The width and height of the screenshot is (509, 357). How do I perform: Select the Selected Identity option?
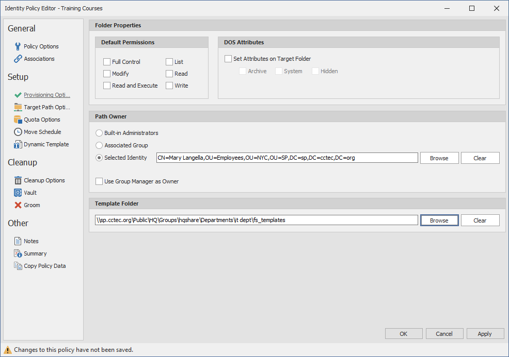coord(99,158)
